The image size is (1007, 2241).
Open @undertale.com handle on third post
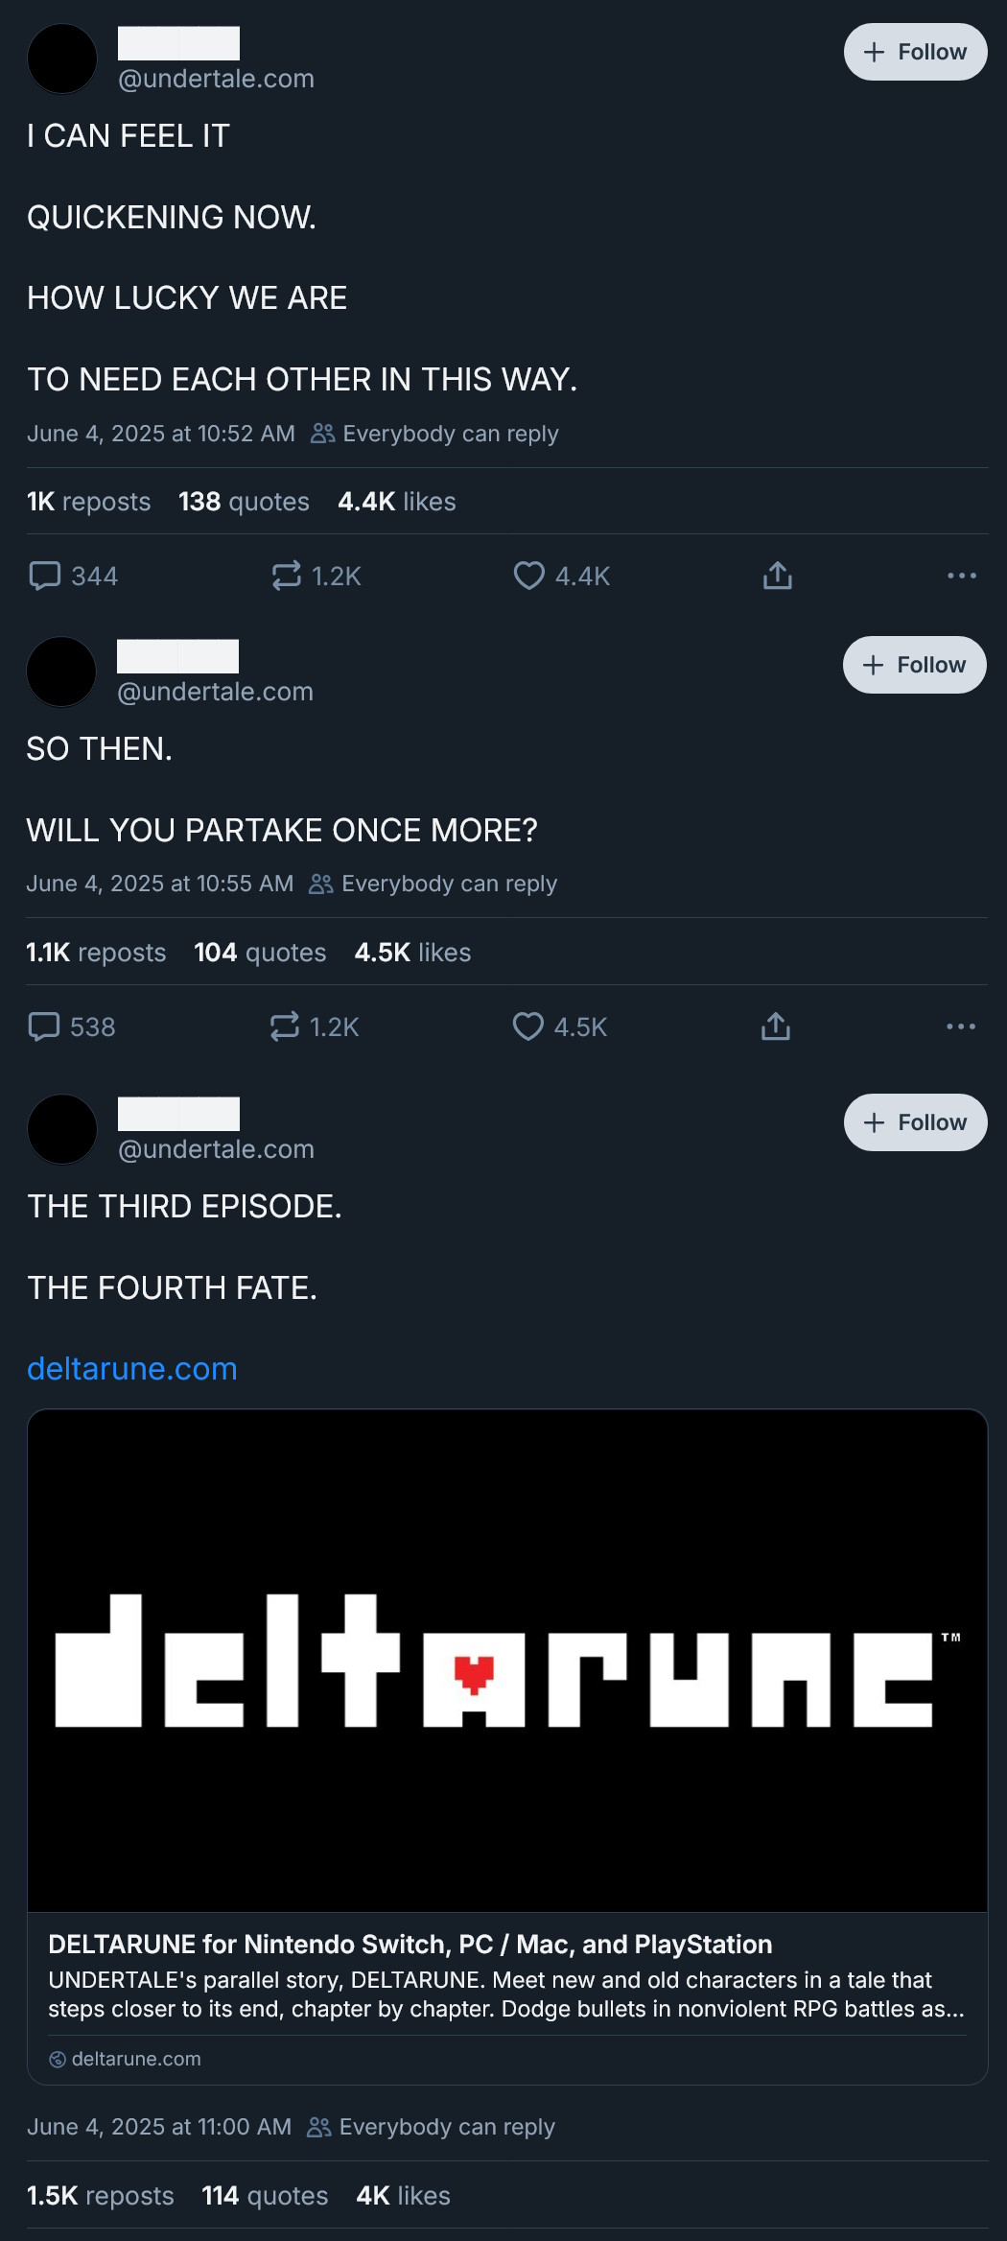point(216,1149)
